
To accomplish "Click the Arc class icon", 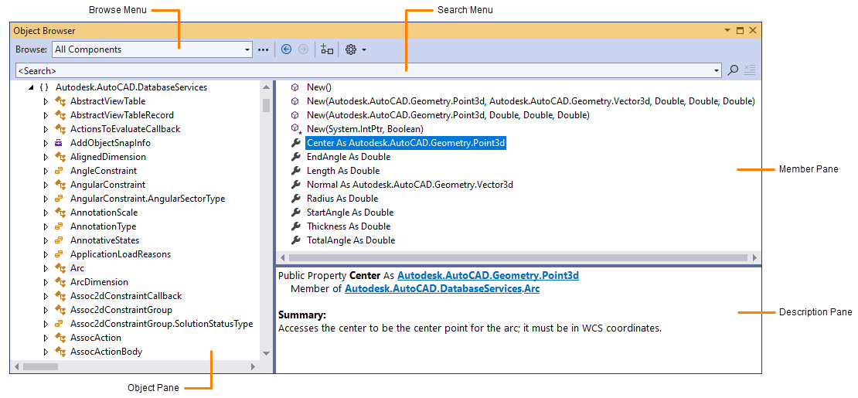I will point(60,268).
